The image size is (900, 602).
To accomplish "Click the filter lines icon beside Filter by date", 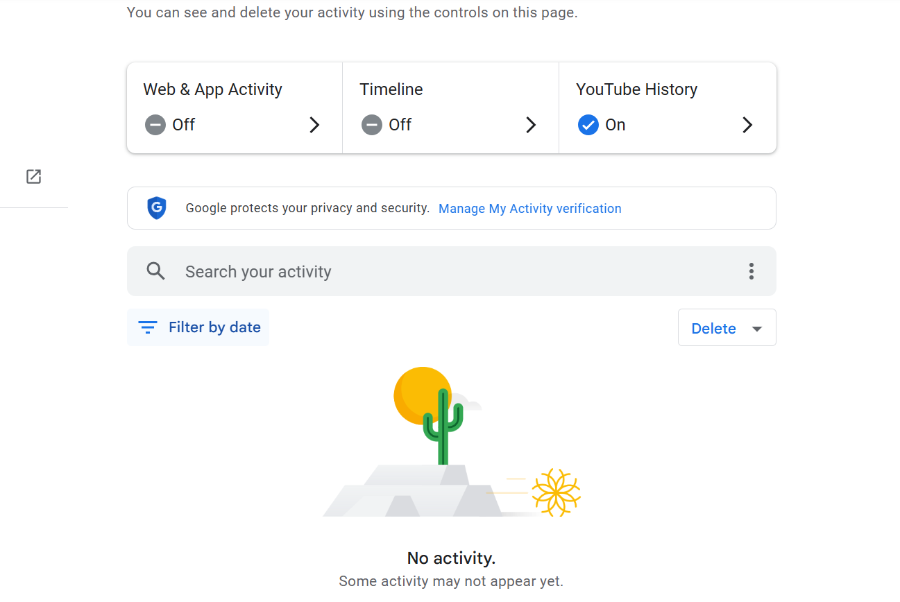I will (147, 327).
